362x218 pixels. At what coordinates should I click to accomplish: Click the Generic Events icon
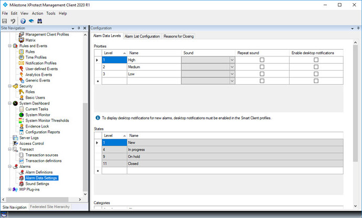click(21, 81)
